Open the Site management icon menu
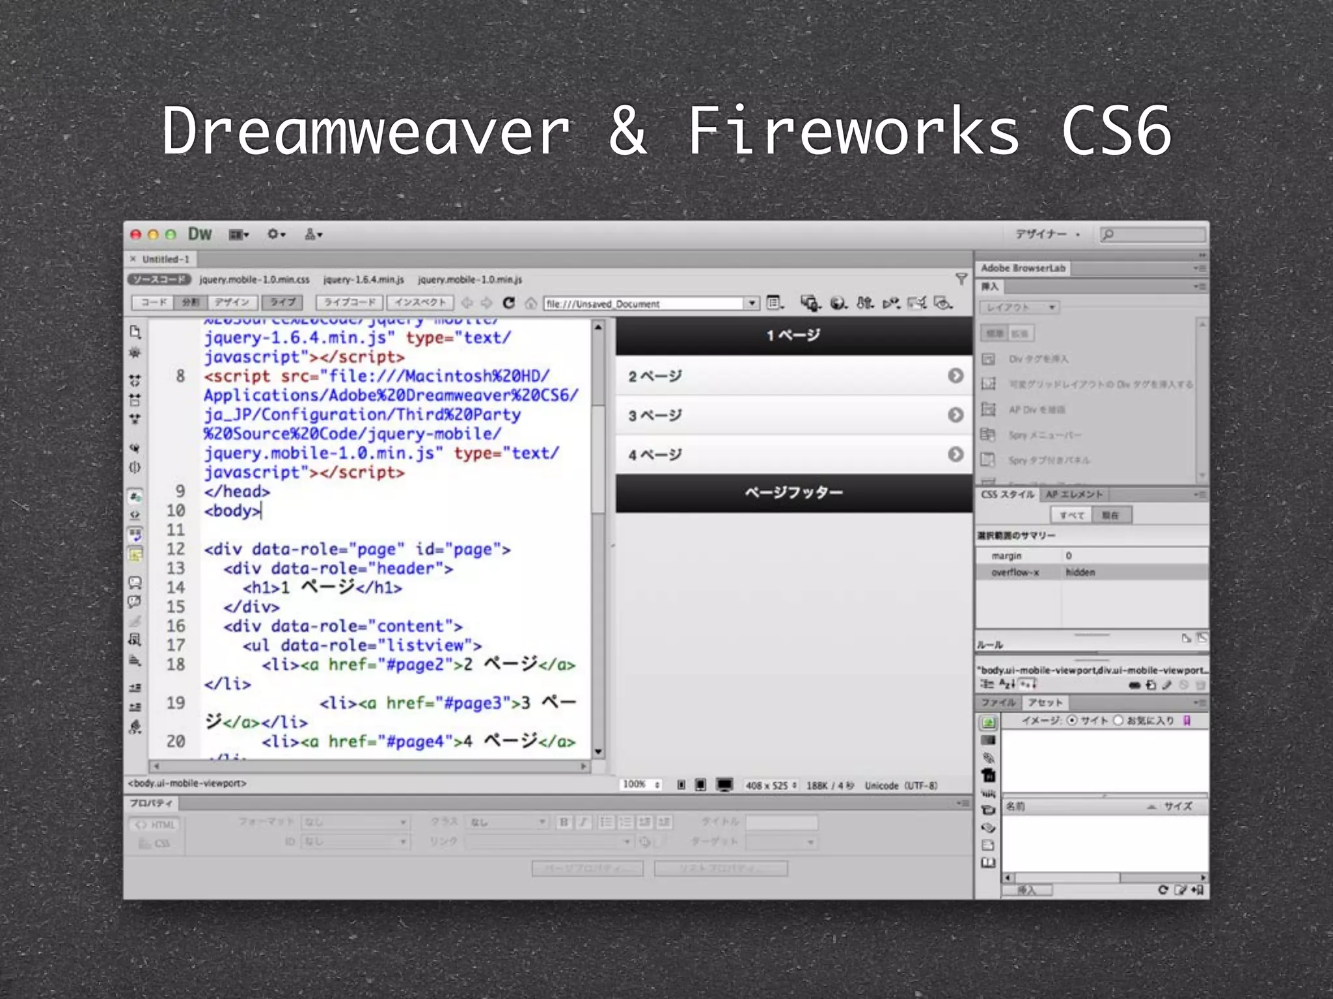This screenshot has width=1333, height=999. click(x=313, y=234)
